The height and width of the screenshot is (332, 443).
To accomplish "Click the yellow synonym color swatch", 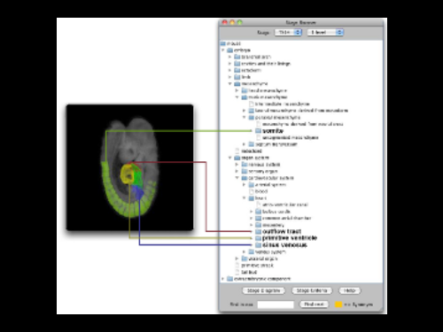I will click(x=338, y=305).
